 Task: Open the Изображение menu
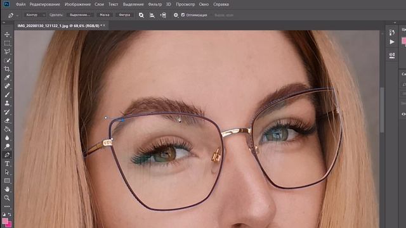click(77, 4)
